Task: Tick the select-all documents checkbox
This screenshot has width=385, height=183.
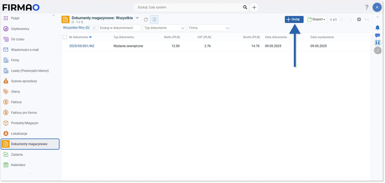Action: tap(65, 37)
